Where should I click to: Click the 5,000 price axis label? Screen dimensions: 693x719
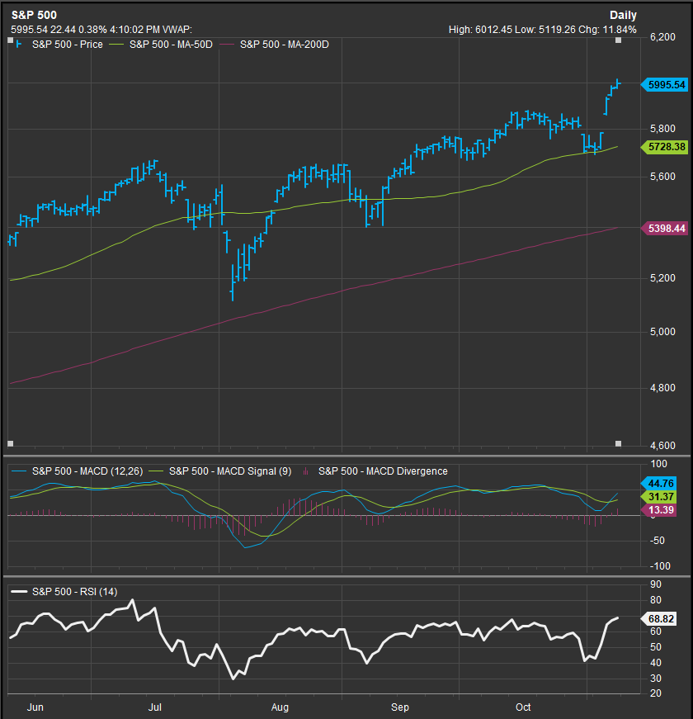click(x=662, y=332)
